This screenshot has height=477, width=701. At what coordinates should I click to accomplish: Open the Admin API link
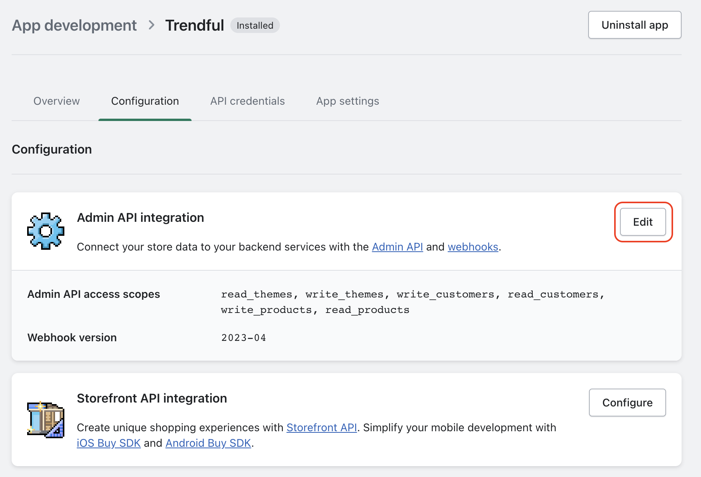click(x=397, y=247)
